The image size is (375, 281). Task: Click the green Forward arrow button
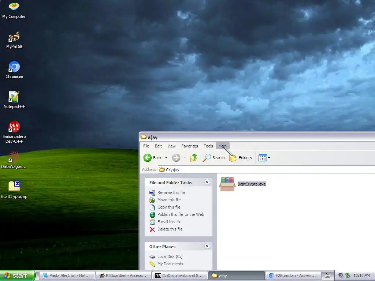point(176,158)
